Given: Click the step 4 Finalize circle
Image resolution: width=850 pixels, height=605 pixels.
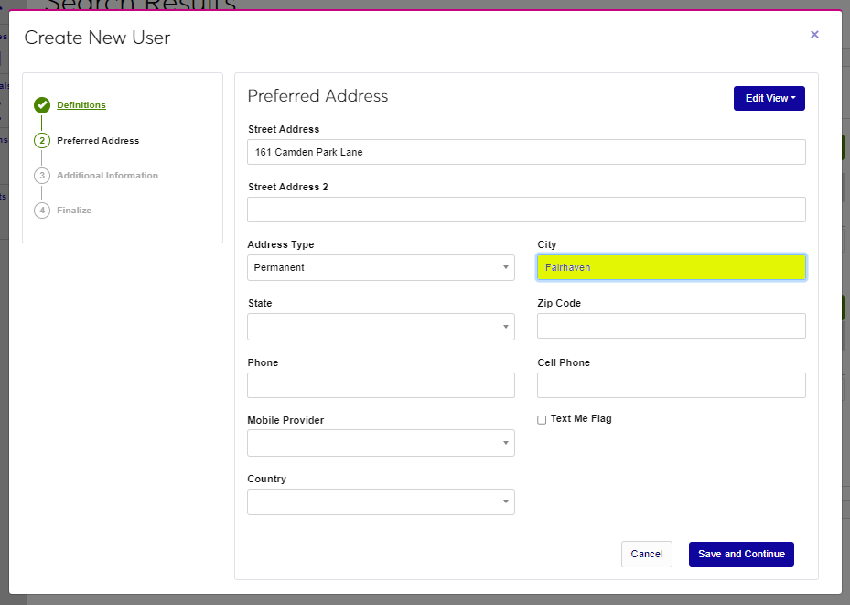Looking at the screenshot, I should click(42, 211).
